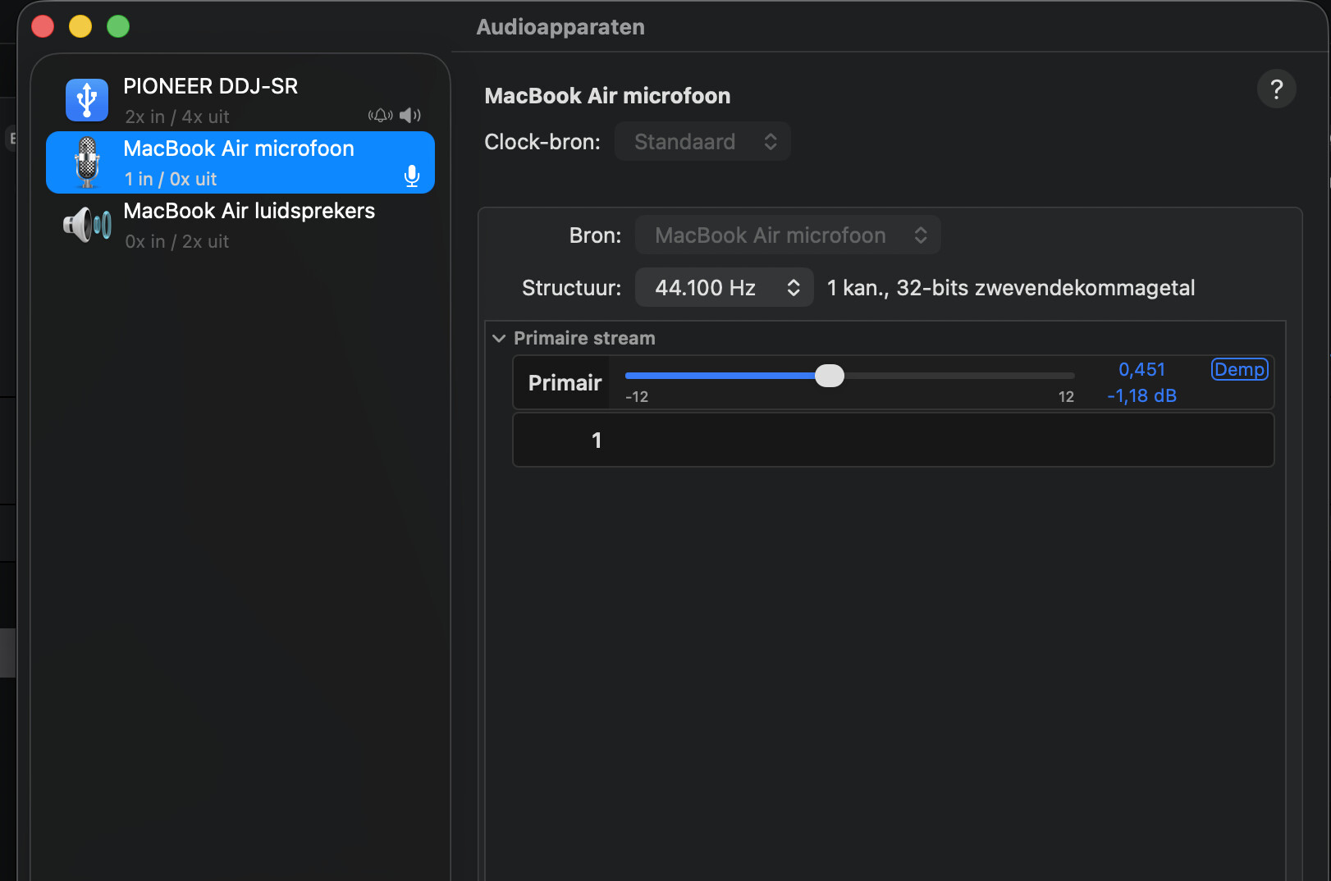Click the -1,18 dB value field
1331x881 pixels.
1141,396
